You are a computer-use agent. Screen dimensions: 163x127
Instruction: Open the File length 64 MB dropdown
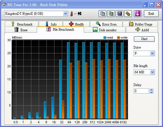pyautogui.click(x=152, y=72)
